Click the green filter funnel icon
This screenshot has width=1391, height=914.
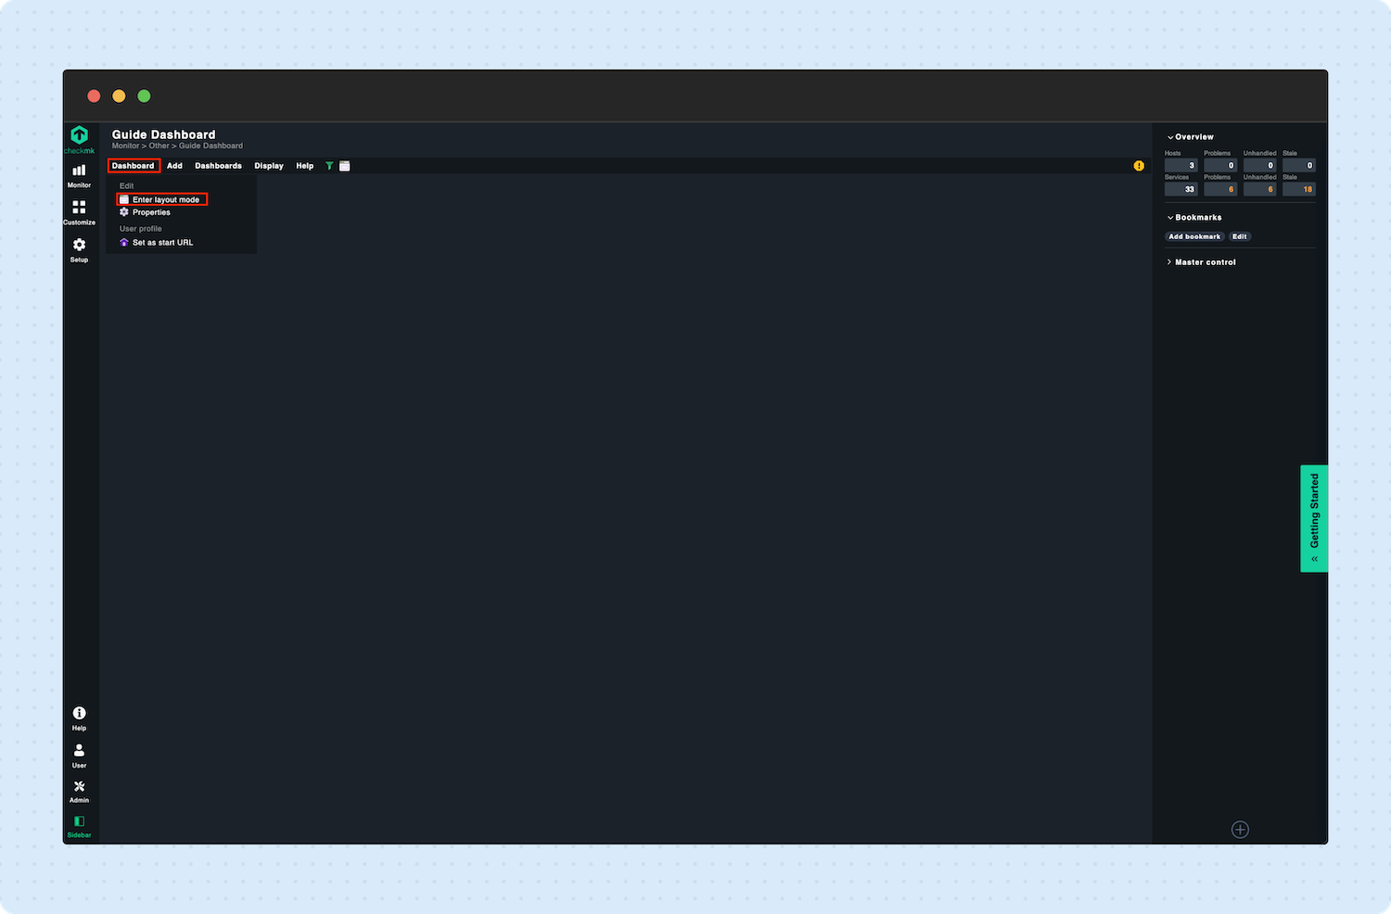tap(329, 166)
